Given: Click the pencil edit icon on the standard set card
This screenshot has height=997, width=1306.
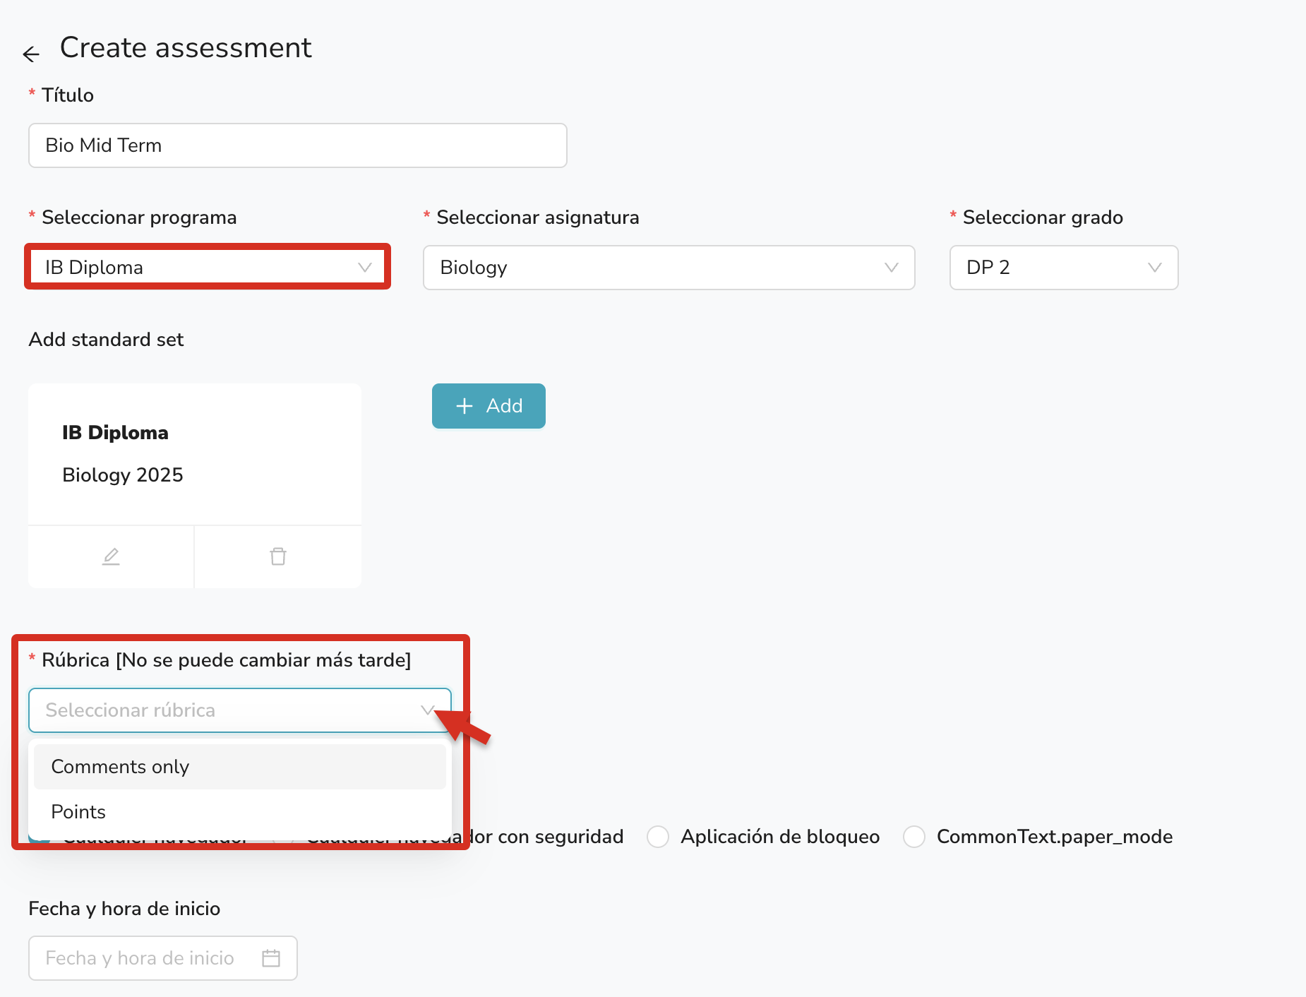Looking at the screenshot, I should coord(111,556).
